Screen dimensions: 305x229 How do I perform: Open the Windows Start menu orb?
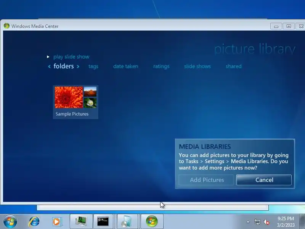(10, 222)
